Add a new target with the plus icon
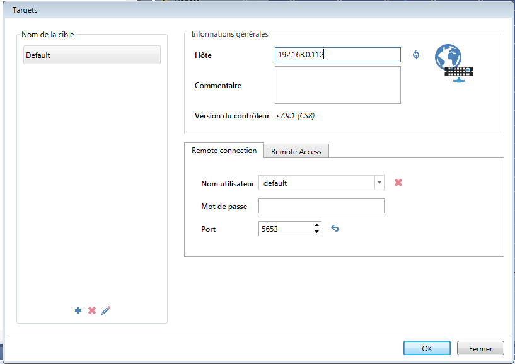The height and width of the screenshot is (364, 515). [x=78, y=310]
